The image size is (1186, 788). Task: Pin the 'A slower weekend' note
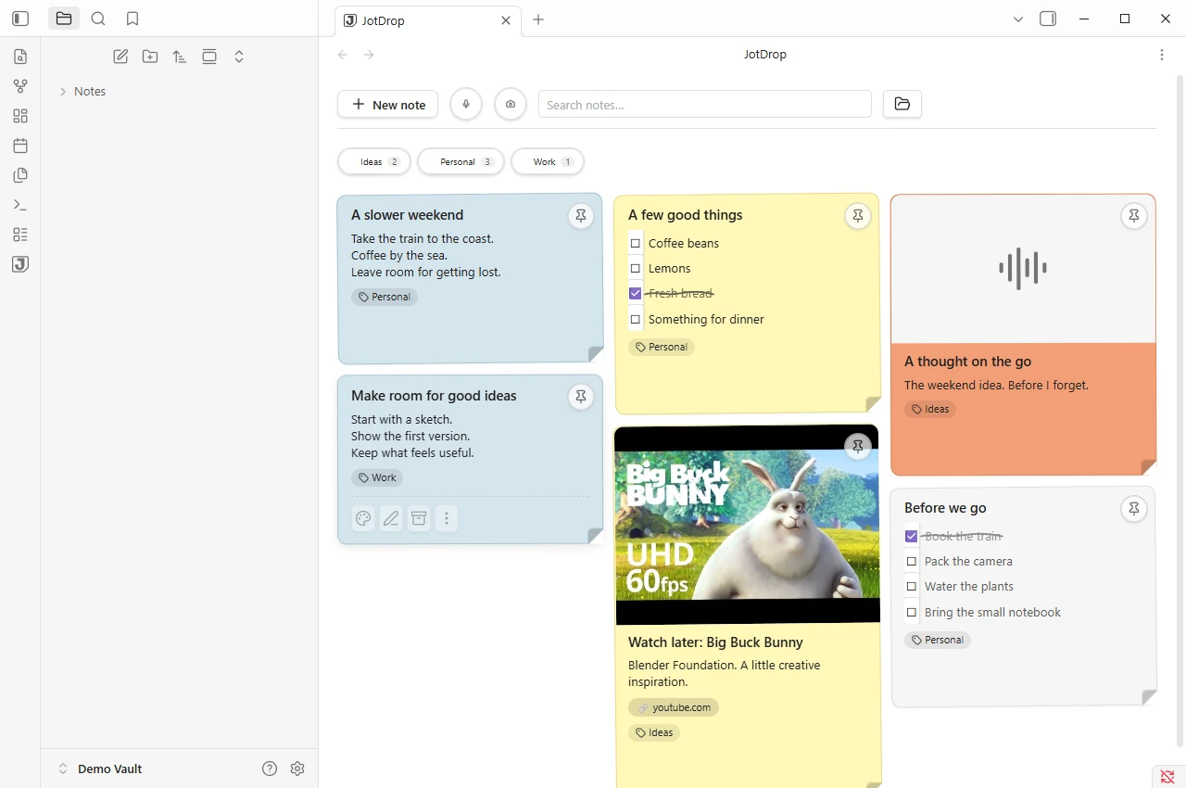pos(581,216)
